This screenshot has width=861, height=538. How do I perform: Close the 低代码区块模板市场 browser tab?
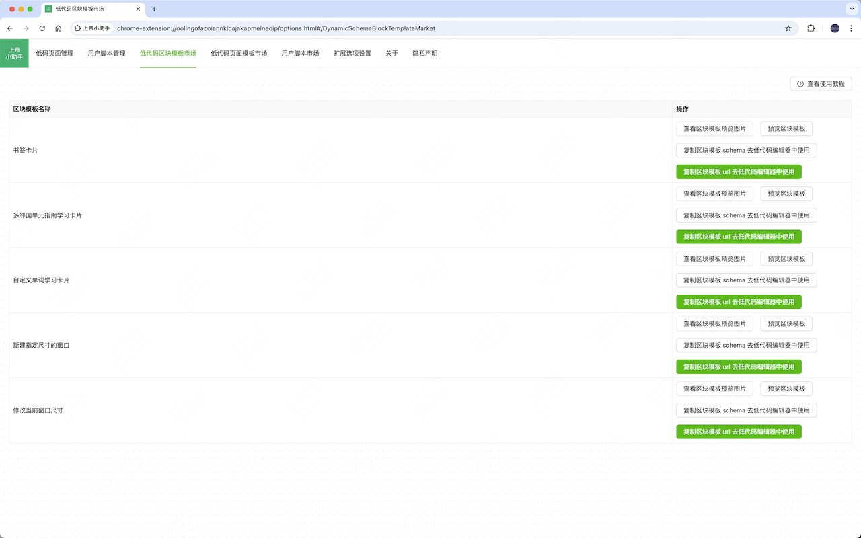(x=138, y=9)
